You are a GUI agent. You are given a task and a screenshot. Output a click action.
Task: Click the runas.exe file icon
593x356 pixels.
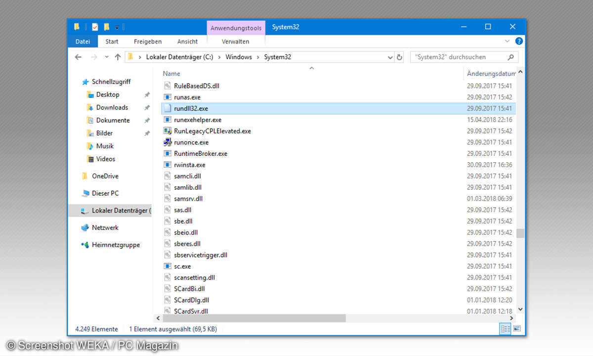(168, 97)
